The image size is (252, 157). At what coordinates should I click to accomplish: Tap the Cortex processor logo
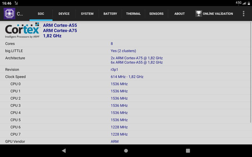[x=22, y=30]
